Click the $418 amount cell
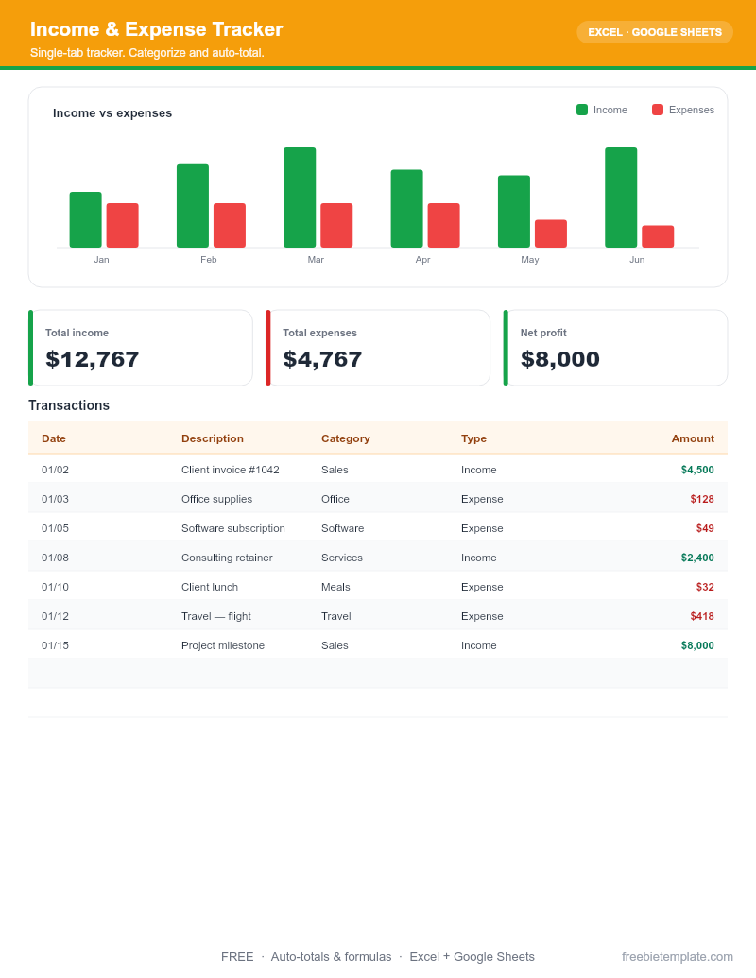The image size is (756, 978). tap(702, 616)
